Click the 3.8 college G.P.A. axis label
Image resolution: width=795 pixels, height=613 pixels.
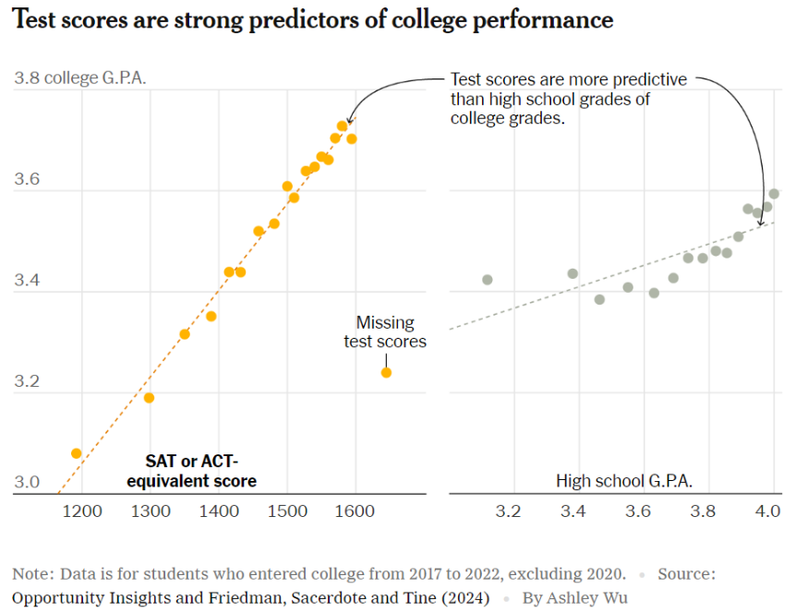pos(80,78)
